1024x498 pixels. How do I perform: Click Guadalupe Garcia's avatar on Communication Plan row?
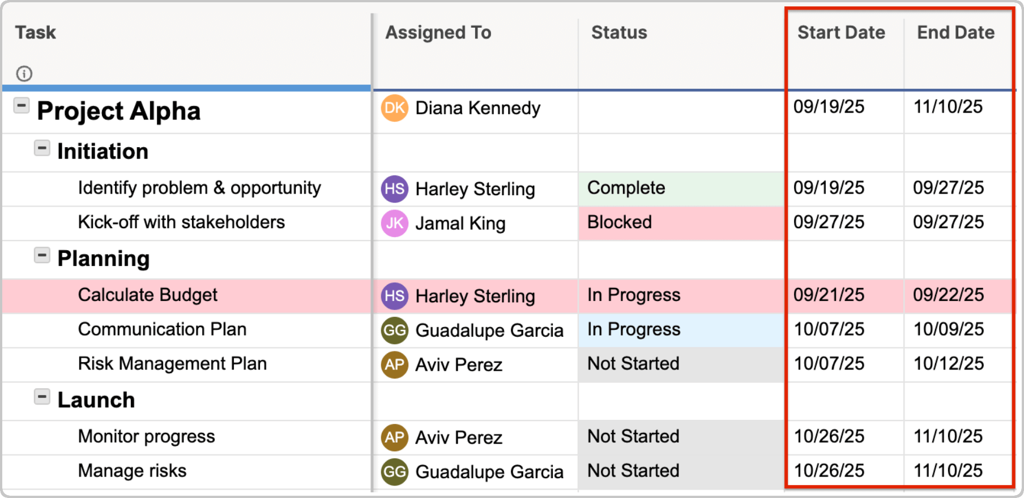point(395,330)
